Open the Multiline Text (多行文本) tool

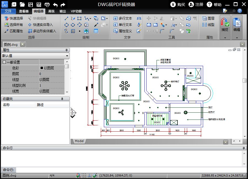click(x=123, y=18)
